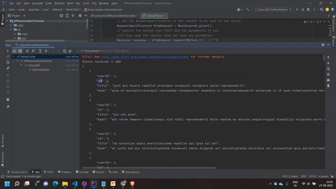Image resolution: width=336 pixels, height=189 pixels.
Task: Toggle scroll to end icon in console
Action: coord(328,75)
